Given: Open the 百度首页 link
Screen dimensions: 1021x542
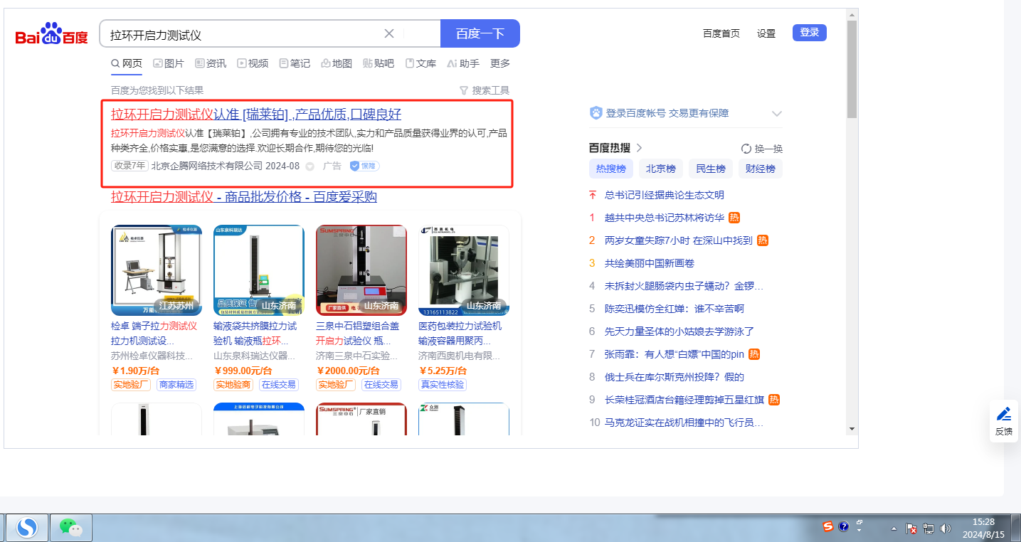Looking at the screenshot, I should pos(721,33).
